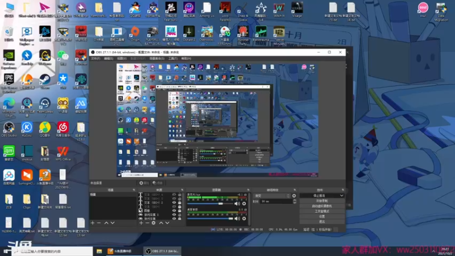
Task: Remove selected source with minus icon
Action: click(147, 223)
